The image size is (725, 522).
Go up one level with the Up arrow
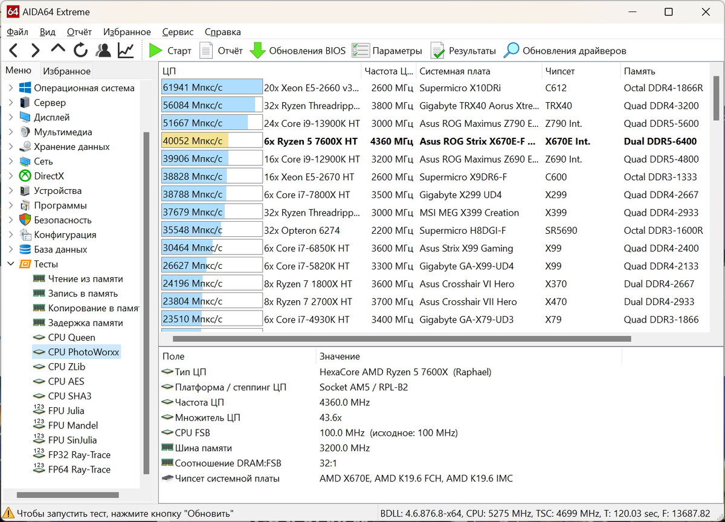point(58,49)
